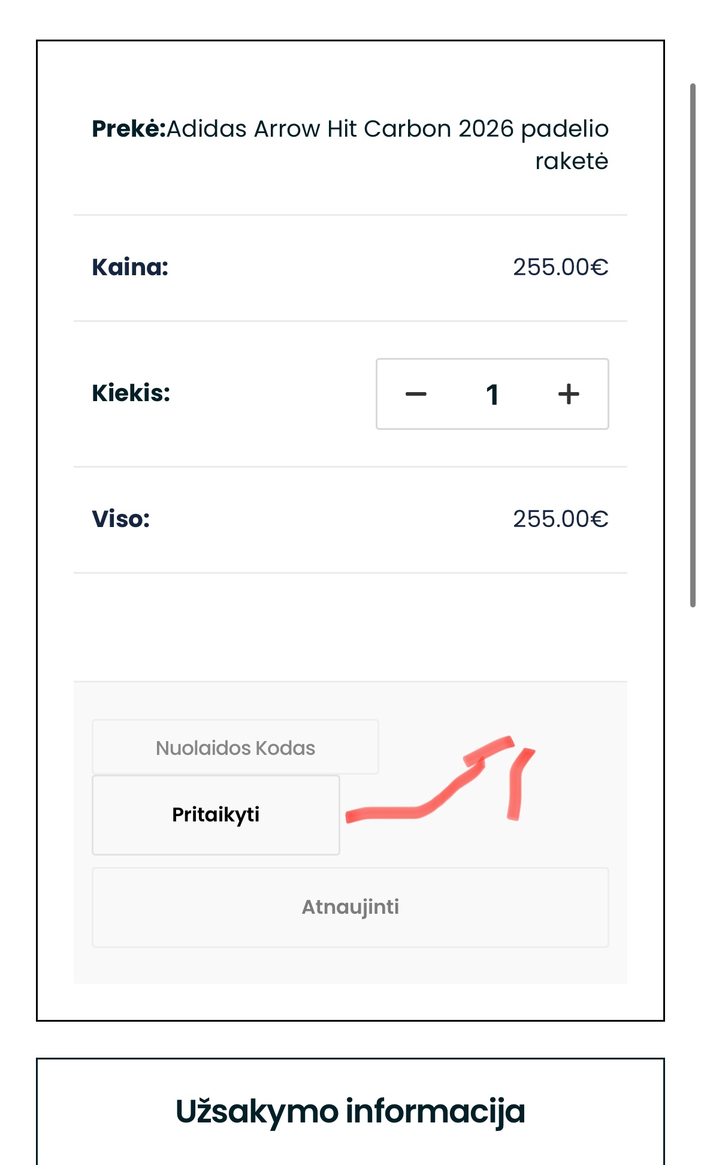Click the vertical page scrollbar
The image size is (701, 1165).
click(693, 345)
